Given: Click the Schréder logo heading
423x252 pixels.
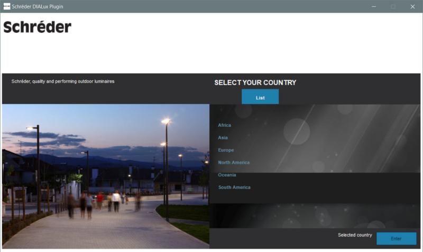Looking at the screenshot, I should pos(37,27).
